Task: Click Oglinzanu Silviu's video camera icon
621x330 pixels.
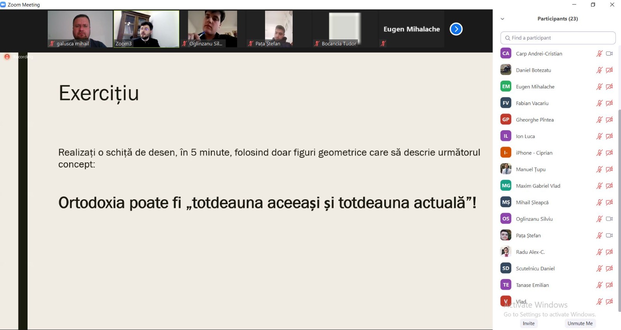Action: pos(609,219)
